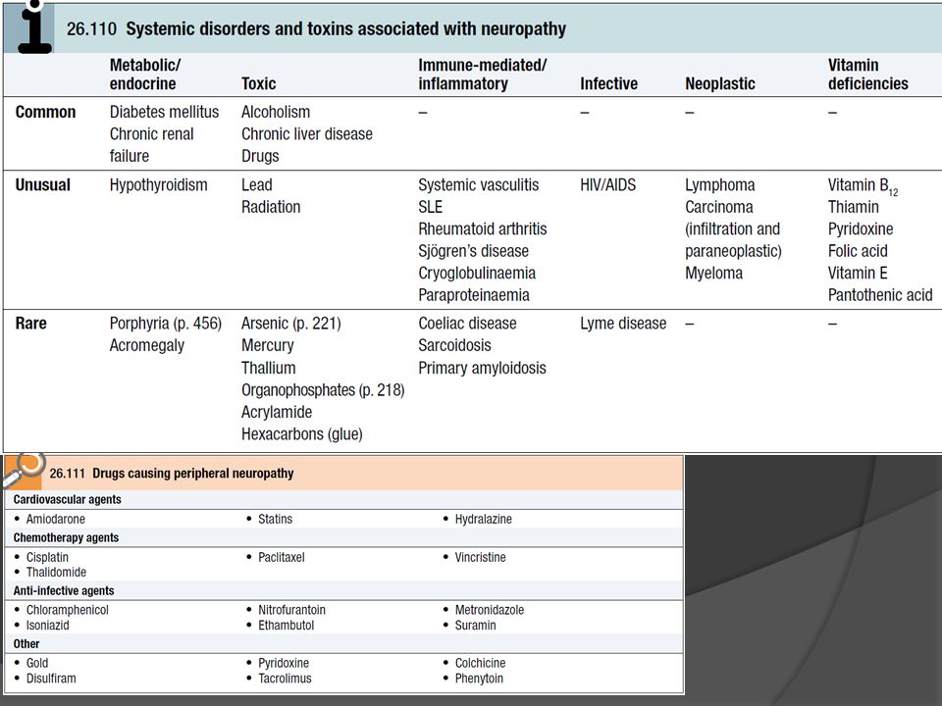This screenshot has height=706, width=942.
Task: Click 'Lead' in the Toxic column
Action: click(x=256, y=185)
